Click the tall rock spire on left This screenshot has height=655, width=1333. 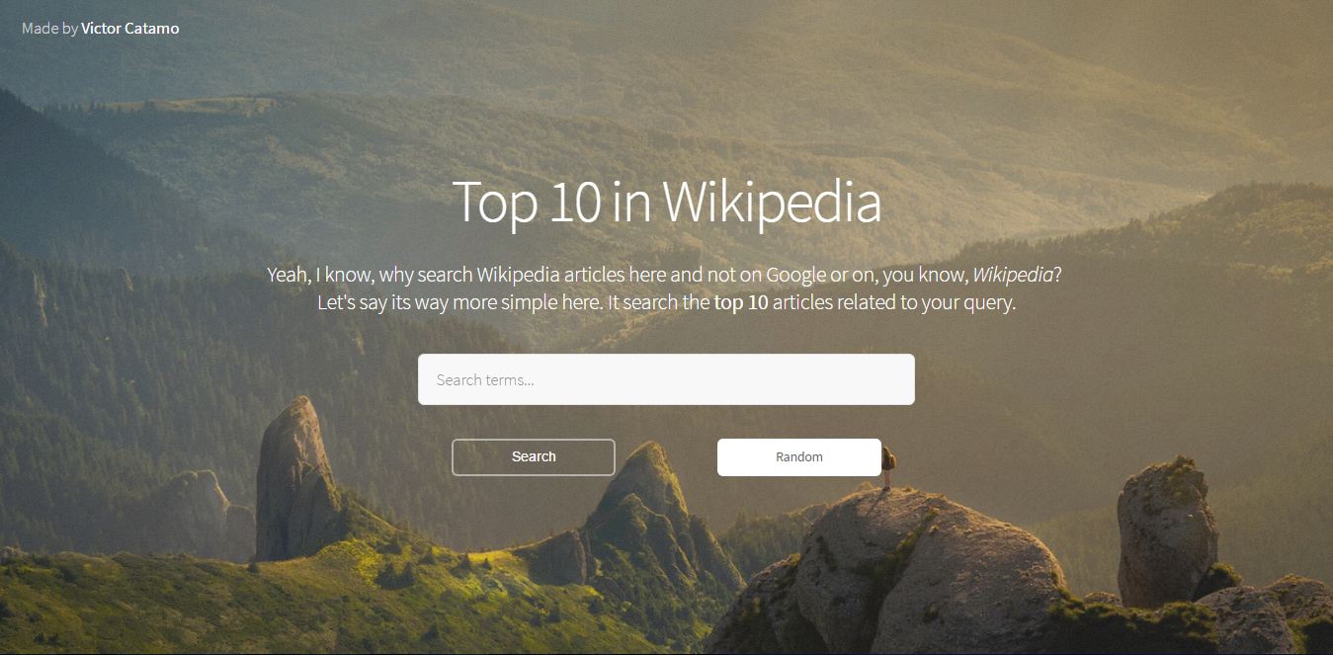(292, 479)
